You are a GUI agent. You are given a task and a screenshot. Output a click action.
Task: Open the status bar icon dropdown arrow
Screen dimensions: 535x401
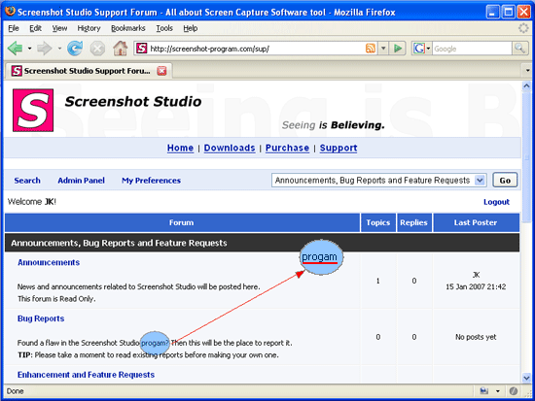(498, 390)
